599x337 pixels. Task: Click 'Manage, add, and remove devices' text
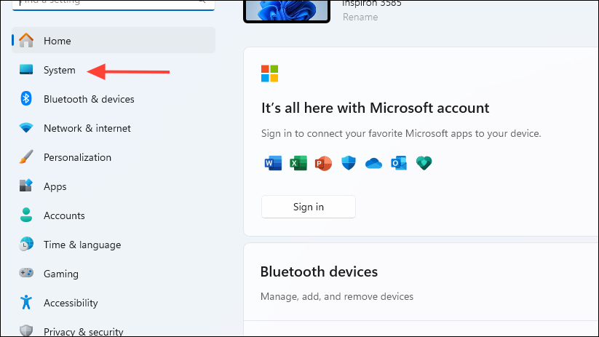coord(337,296)
